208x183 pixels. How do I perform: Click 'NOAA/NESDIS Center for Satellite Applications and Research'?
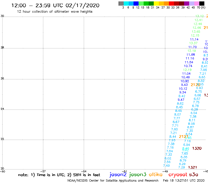tap(113, 180)
